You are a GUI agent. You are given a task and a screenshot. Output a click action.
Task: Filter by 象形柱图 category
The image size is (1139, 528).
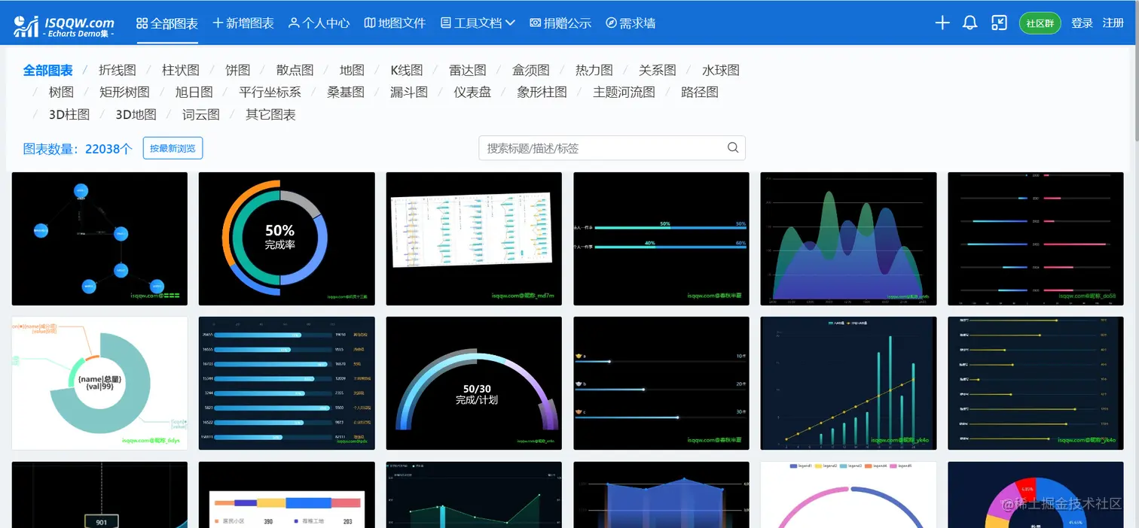[542, 92]
